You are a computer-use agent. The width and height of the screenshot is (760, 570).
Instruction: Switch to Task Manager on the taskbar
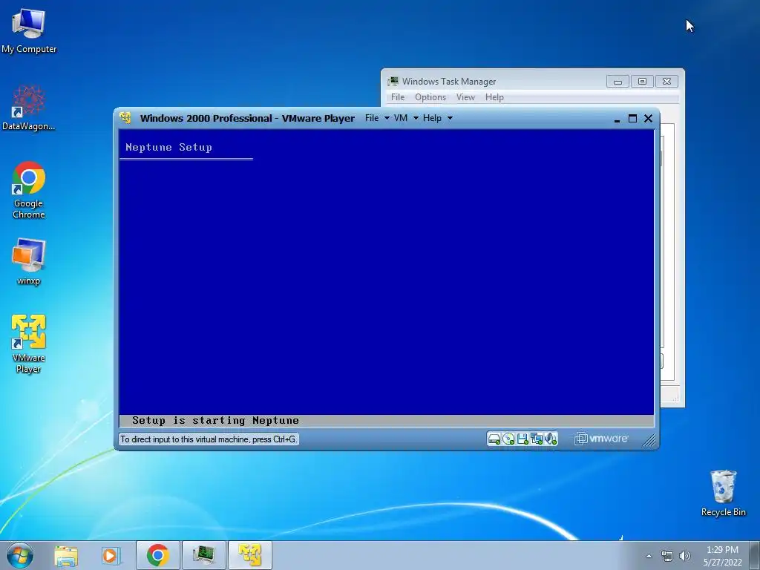(203, 555)
